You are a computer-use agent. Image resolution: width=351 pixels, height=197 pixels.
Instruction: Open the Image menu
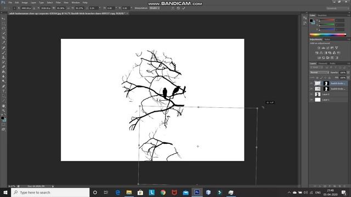pos(25,2)
